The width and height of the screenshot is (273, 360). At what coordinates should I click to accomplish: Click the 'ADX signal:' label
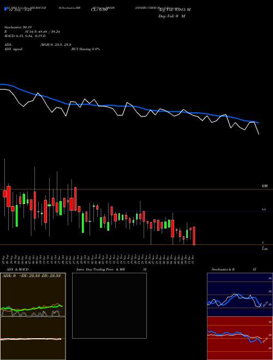click(x=14, y=49)
